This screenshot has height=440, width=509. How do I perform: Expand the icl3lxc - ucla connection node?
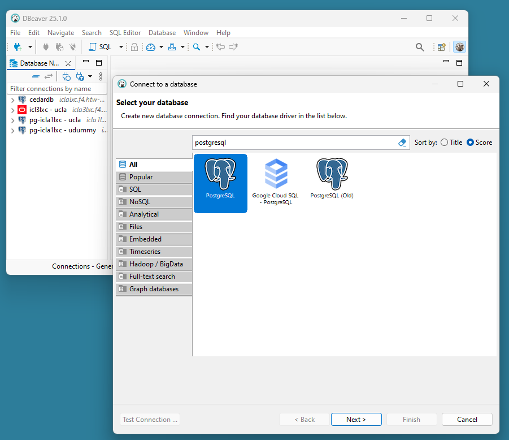pyautogui.click(x=12, y=110)
